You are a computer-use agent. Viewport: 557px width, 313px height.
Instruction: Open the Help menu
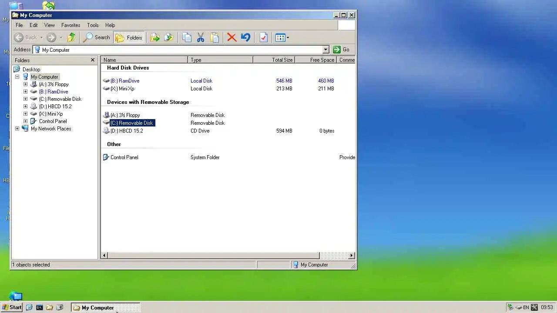pos(110,25)
